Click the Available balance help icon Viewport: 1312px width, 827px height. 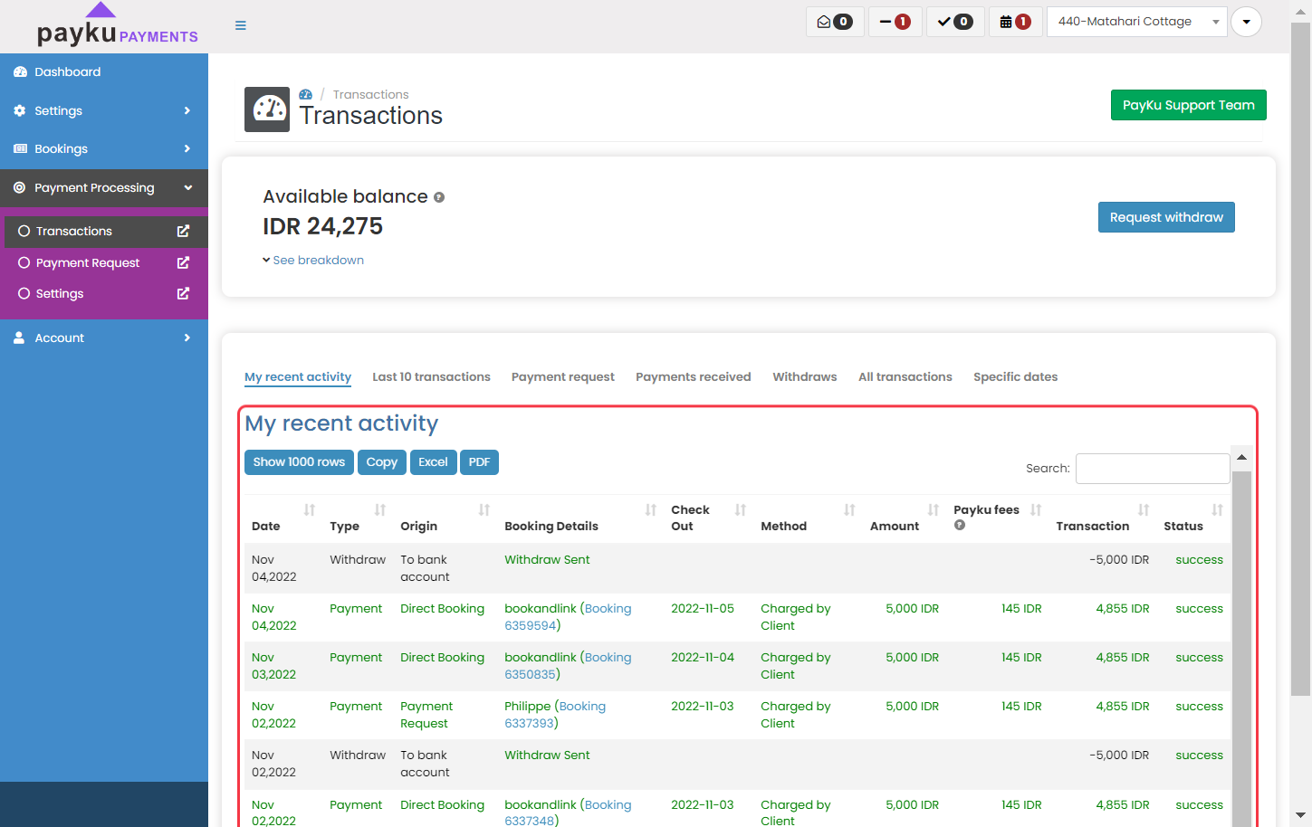(x=439, y=197)
